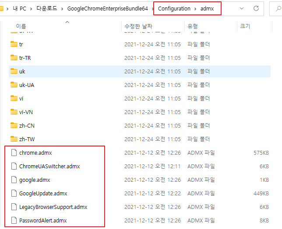
Task: Click the zh-CN folder icon
Action: coord(14,125)
